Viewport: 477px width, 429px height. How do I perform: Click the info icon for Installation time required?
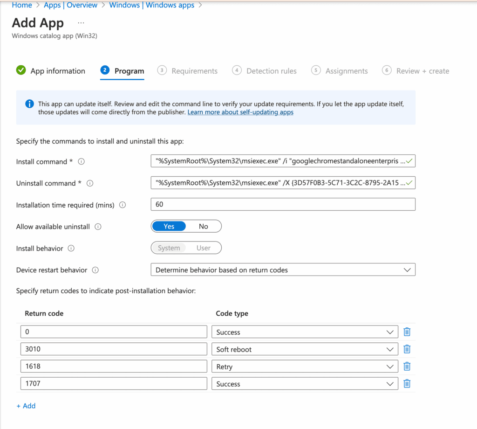122,205
